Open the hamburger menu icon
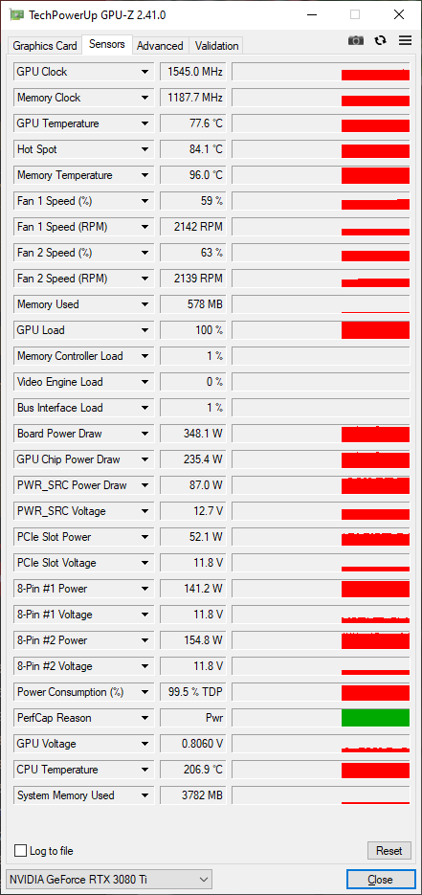 (406, 40)
